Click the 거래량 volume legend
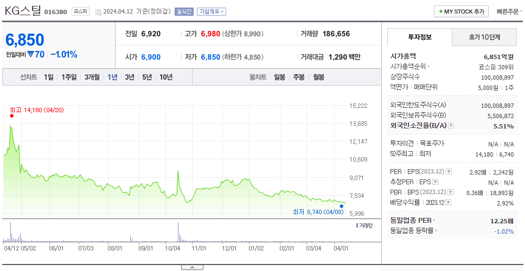This screenshot has height=271, width=525. click(x=364, y=226)
